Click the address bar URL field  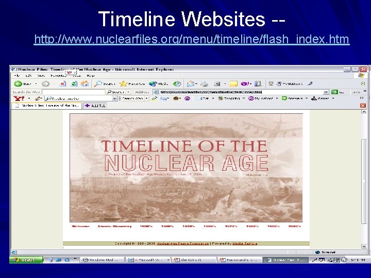(x=241, y=92)
